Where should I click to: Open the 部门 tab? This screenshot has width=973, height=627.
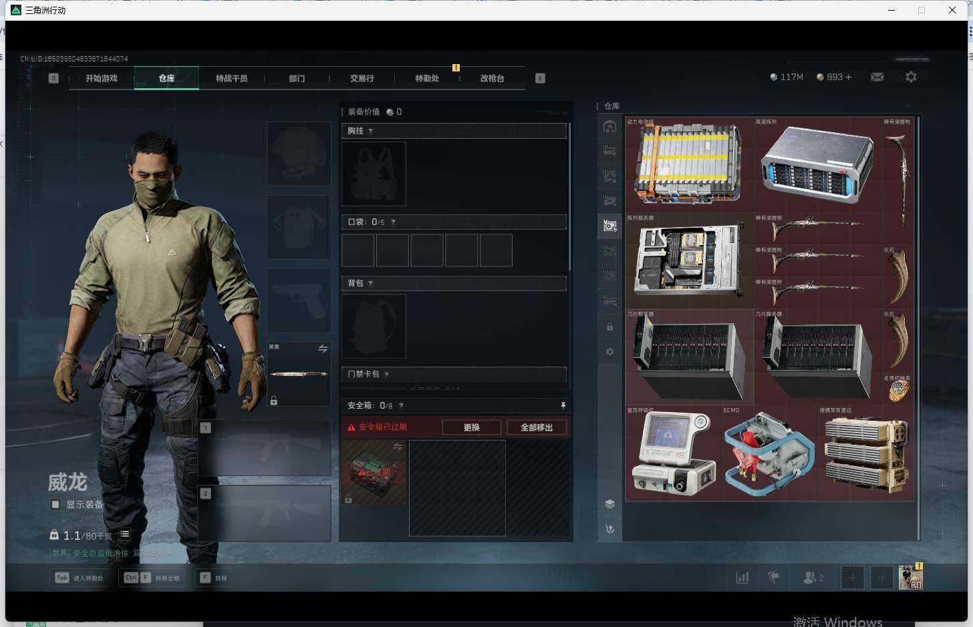click(x=297, y=78)
